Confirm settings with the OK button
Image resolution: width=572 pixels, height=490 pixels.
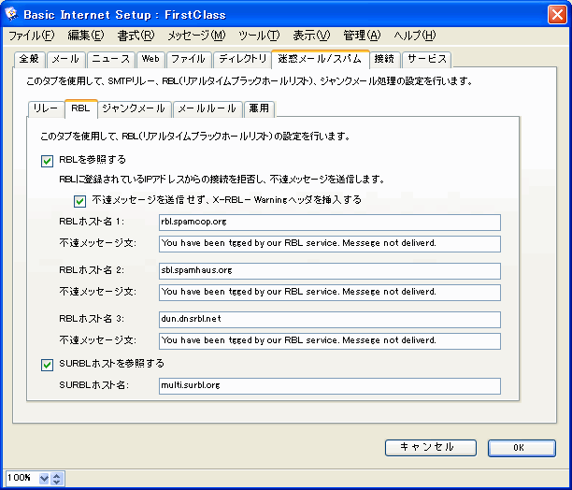(521, 448)
